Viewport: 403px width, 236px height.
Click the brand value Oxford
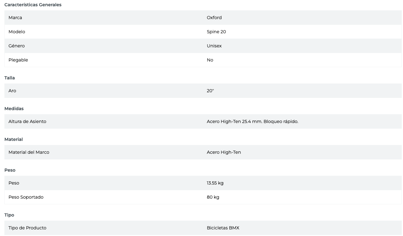(214, 18)
